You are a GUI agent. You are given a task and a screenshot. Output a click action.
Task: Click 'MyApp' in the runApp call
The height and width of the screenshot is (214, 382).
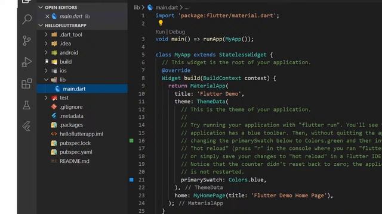coord(233,39)
